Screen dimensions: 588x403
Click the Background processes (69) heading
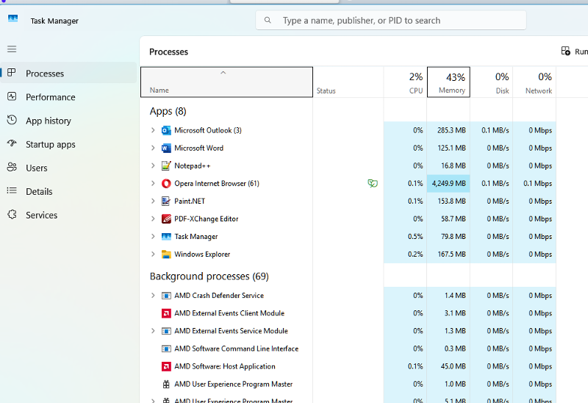tap(209, 277)
